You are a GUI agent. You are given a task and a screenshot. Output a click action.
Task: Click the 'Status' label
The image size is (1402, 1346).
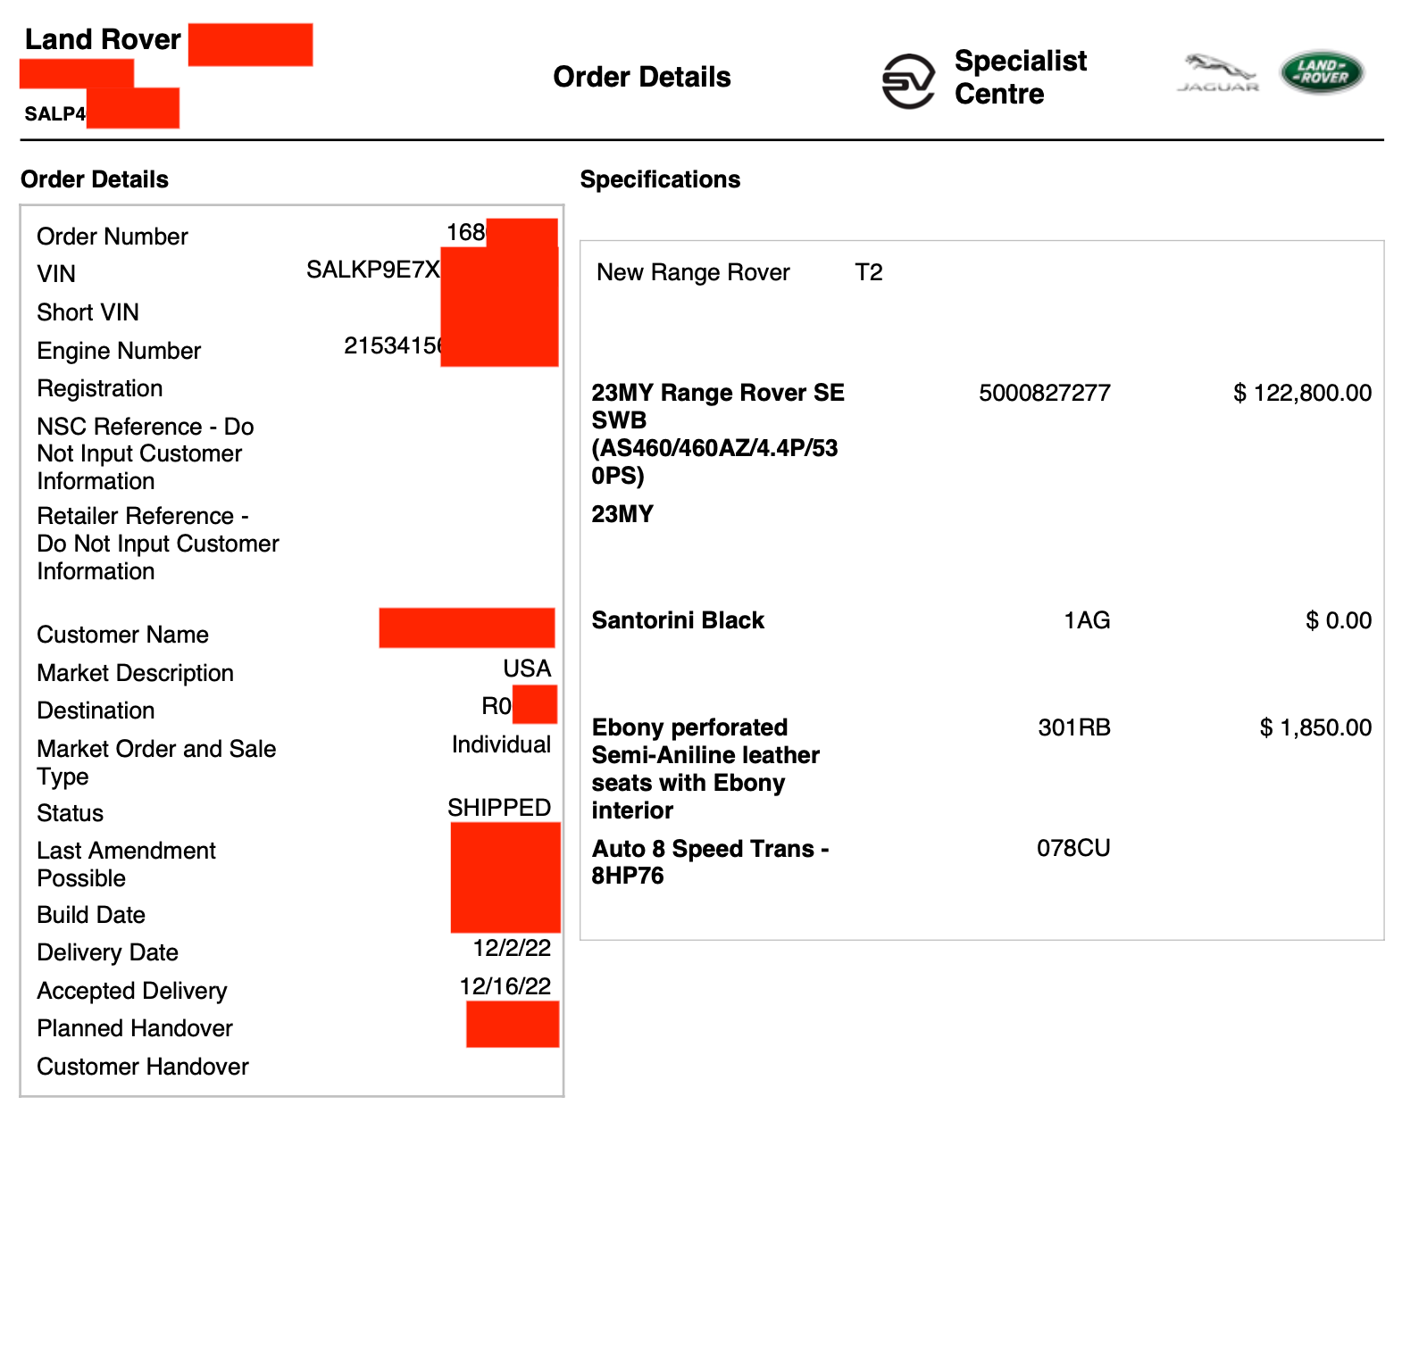[71, 813]
